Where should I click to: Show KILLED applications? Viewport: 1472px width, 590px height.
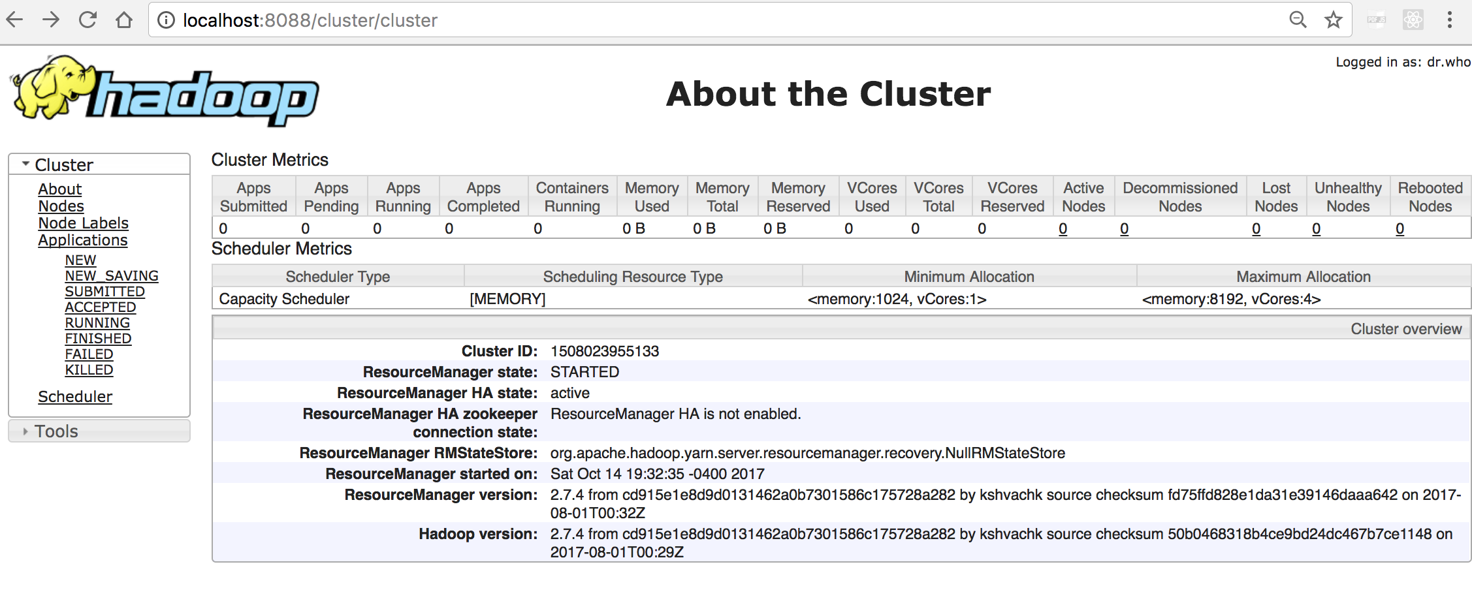coord(89,369)
